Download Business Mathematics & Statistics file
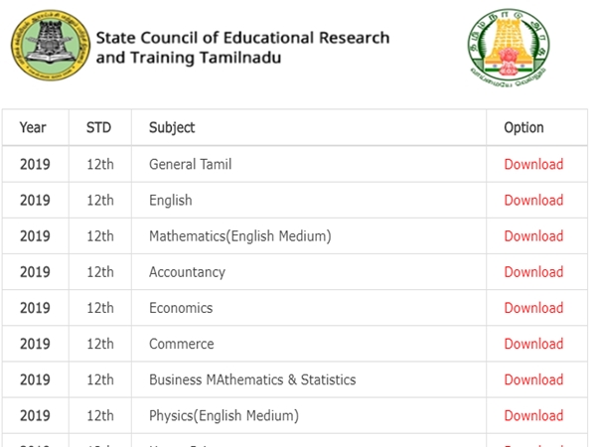The height and width of the screenshot is (447, 596). (533, 379)
